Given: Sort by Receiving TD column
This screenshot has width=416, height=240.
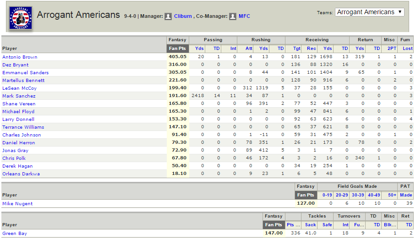Looking at the screenshot, I should pos(345,49).
